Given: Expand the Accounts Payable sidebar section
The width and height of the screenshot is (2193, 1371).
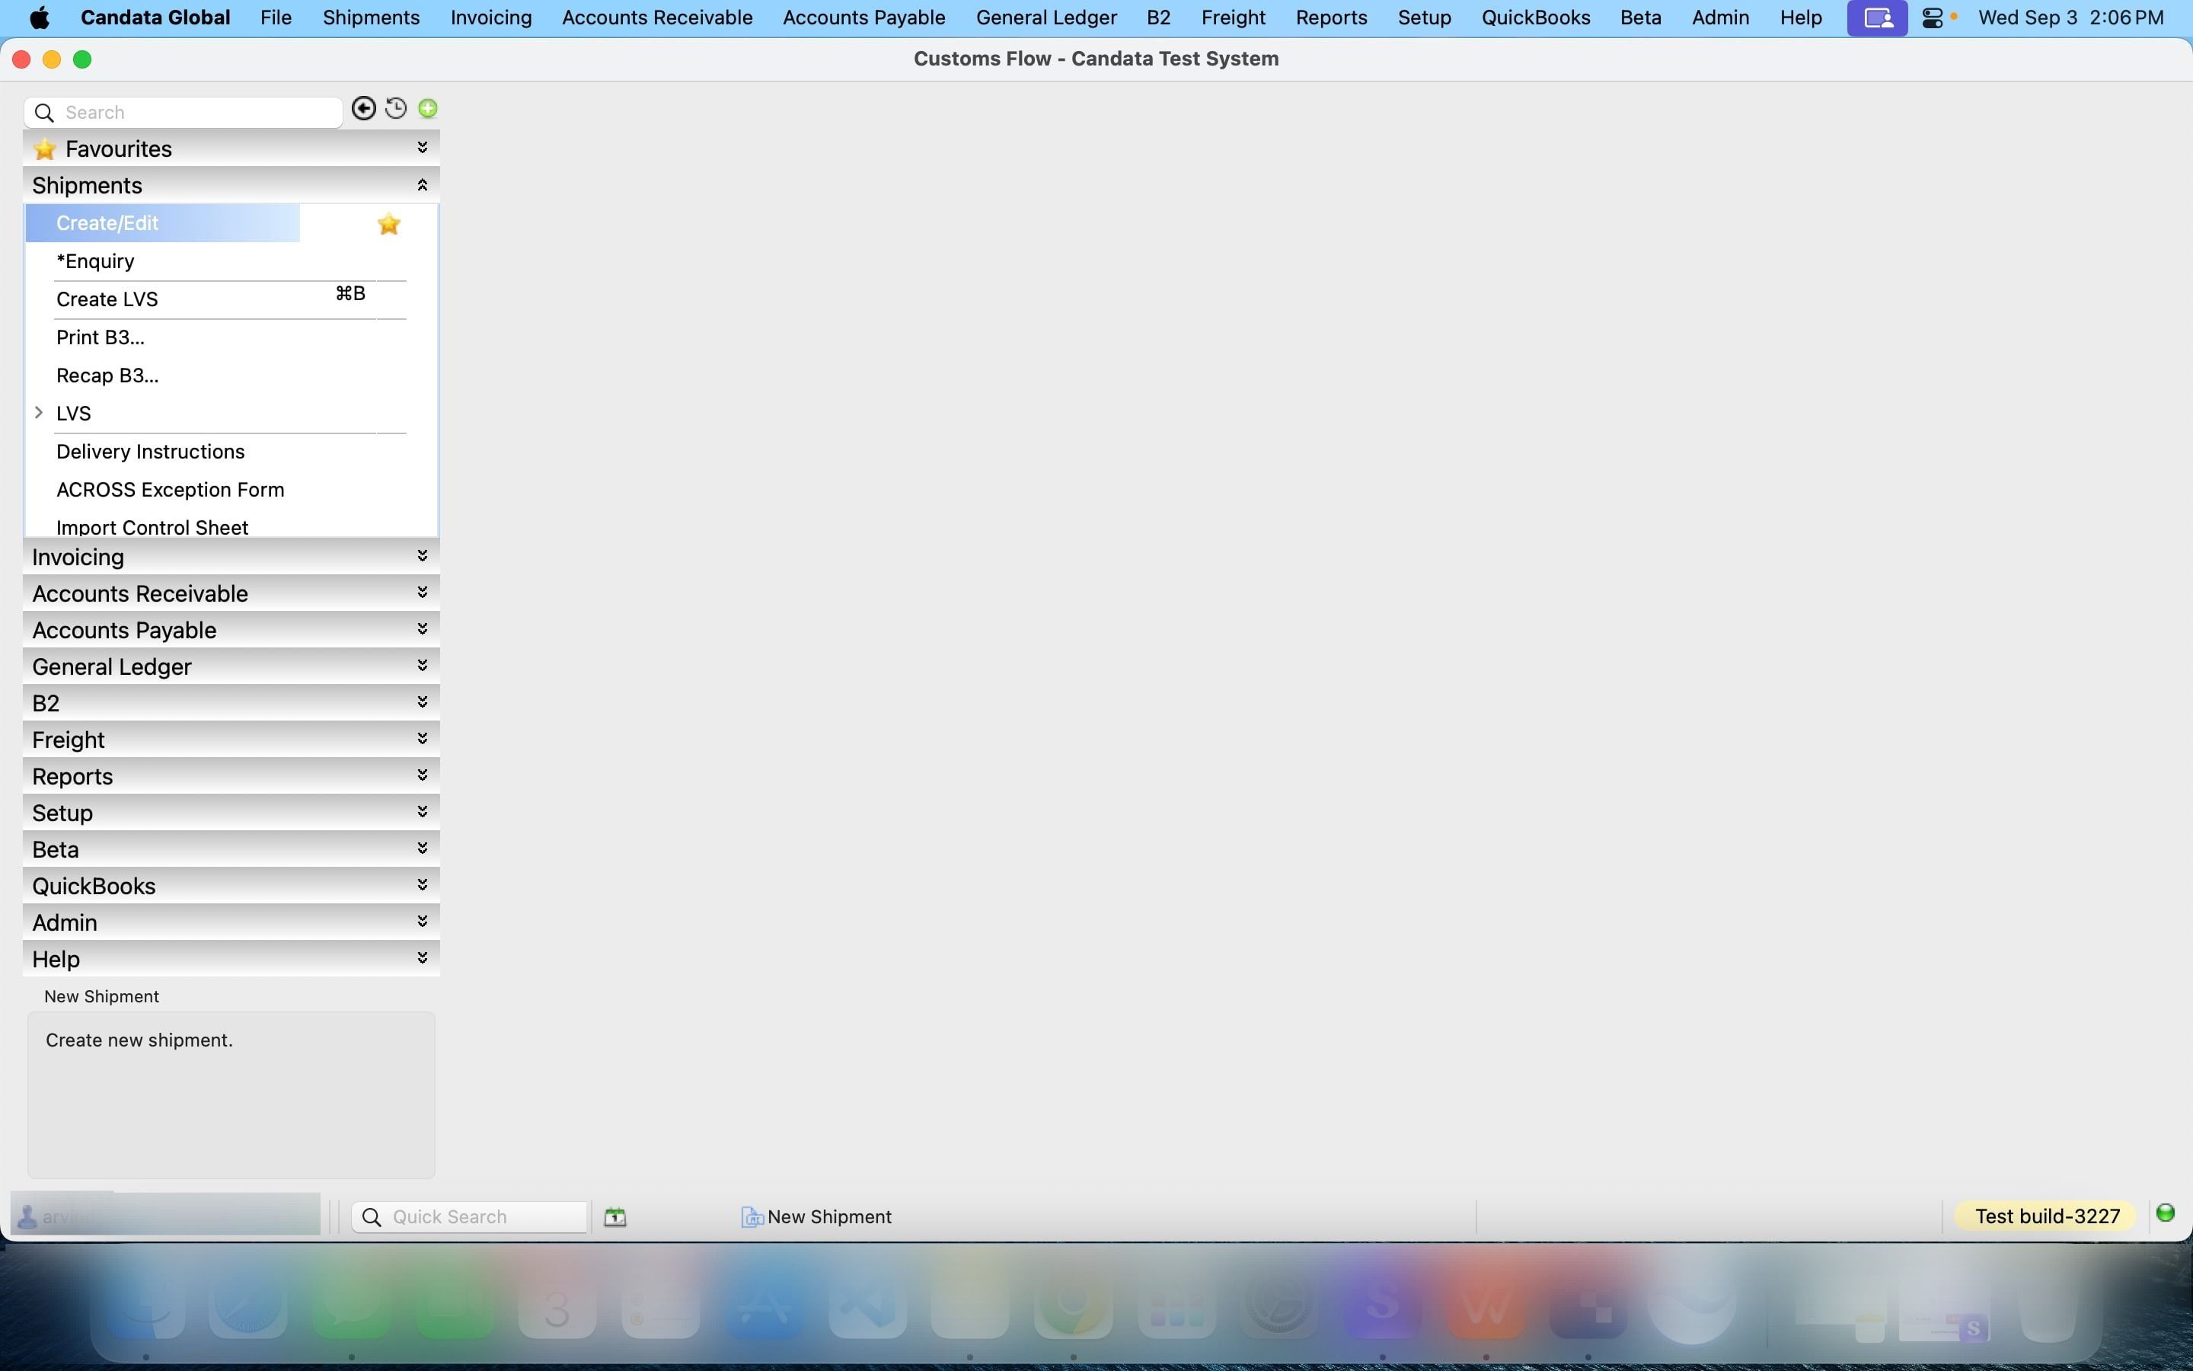Looking at the screenshot, I should pyautogui.click(x=423, y=628).
